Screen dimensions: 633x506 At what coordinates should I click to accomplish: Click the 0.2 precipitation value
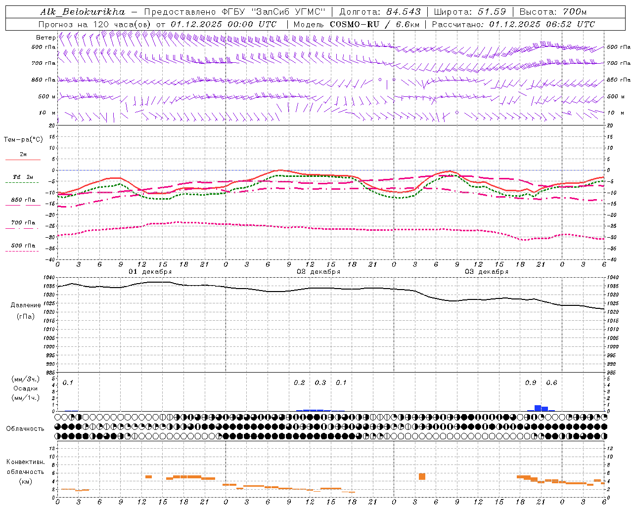tap(299, 383)
